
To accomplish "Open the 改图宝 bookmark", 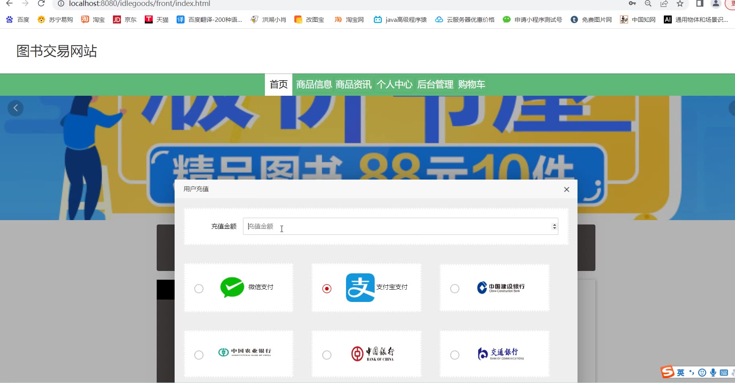I will click(309, 19).
